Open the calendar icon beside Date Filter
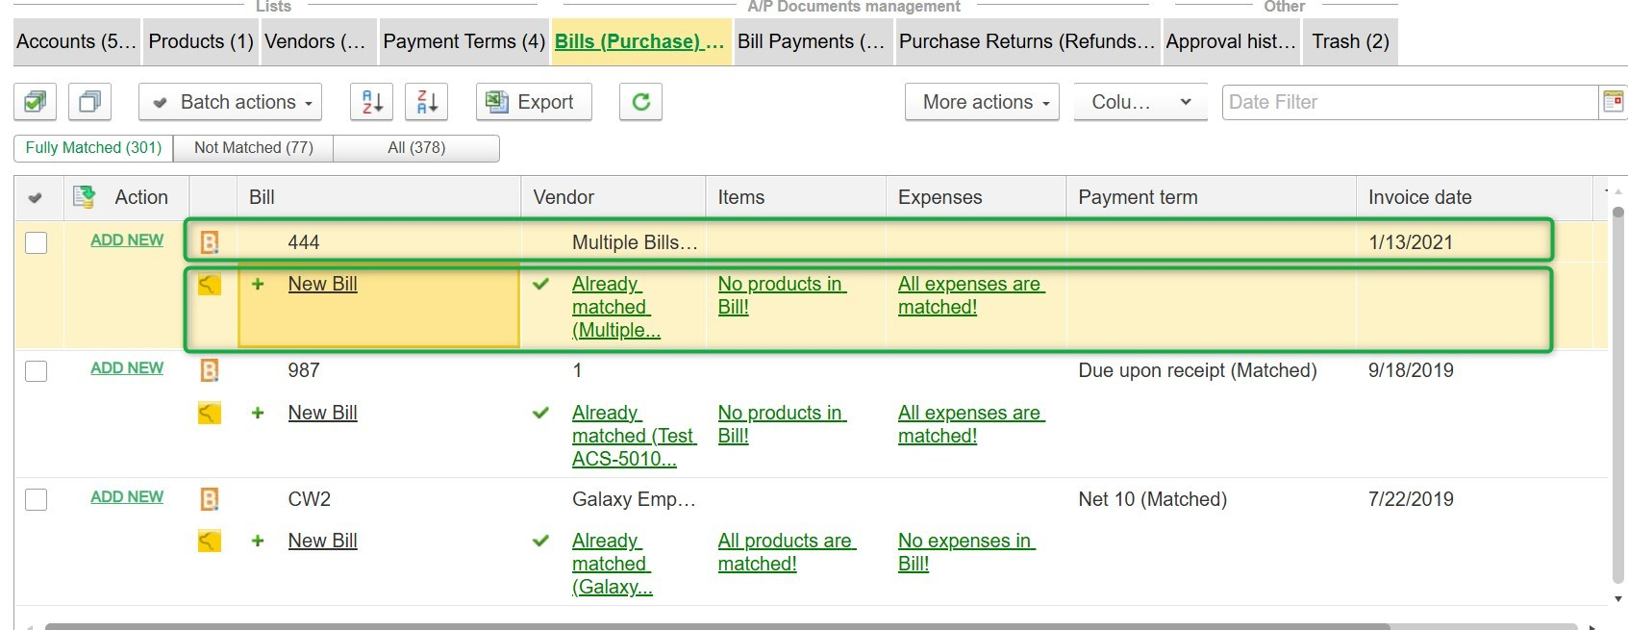Screen dimensions: 1628x630 [x=1613, y=102]
